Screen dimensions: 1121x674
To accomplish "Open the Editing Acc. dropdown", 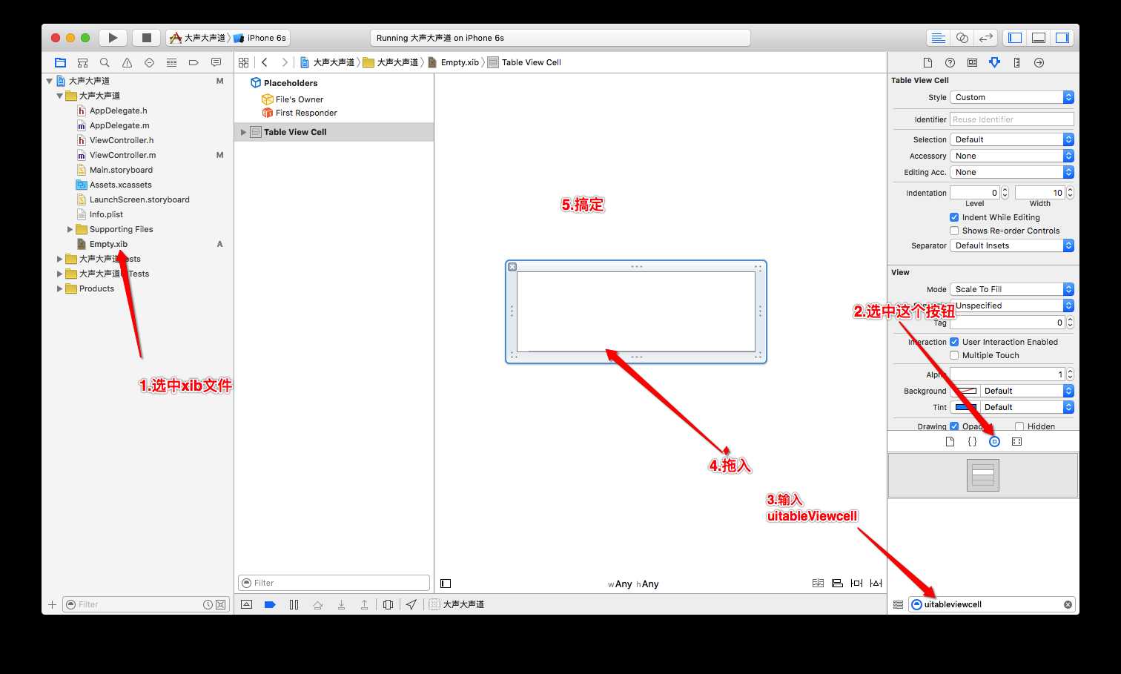I will tap(1012, 172).
